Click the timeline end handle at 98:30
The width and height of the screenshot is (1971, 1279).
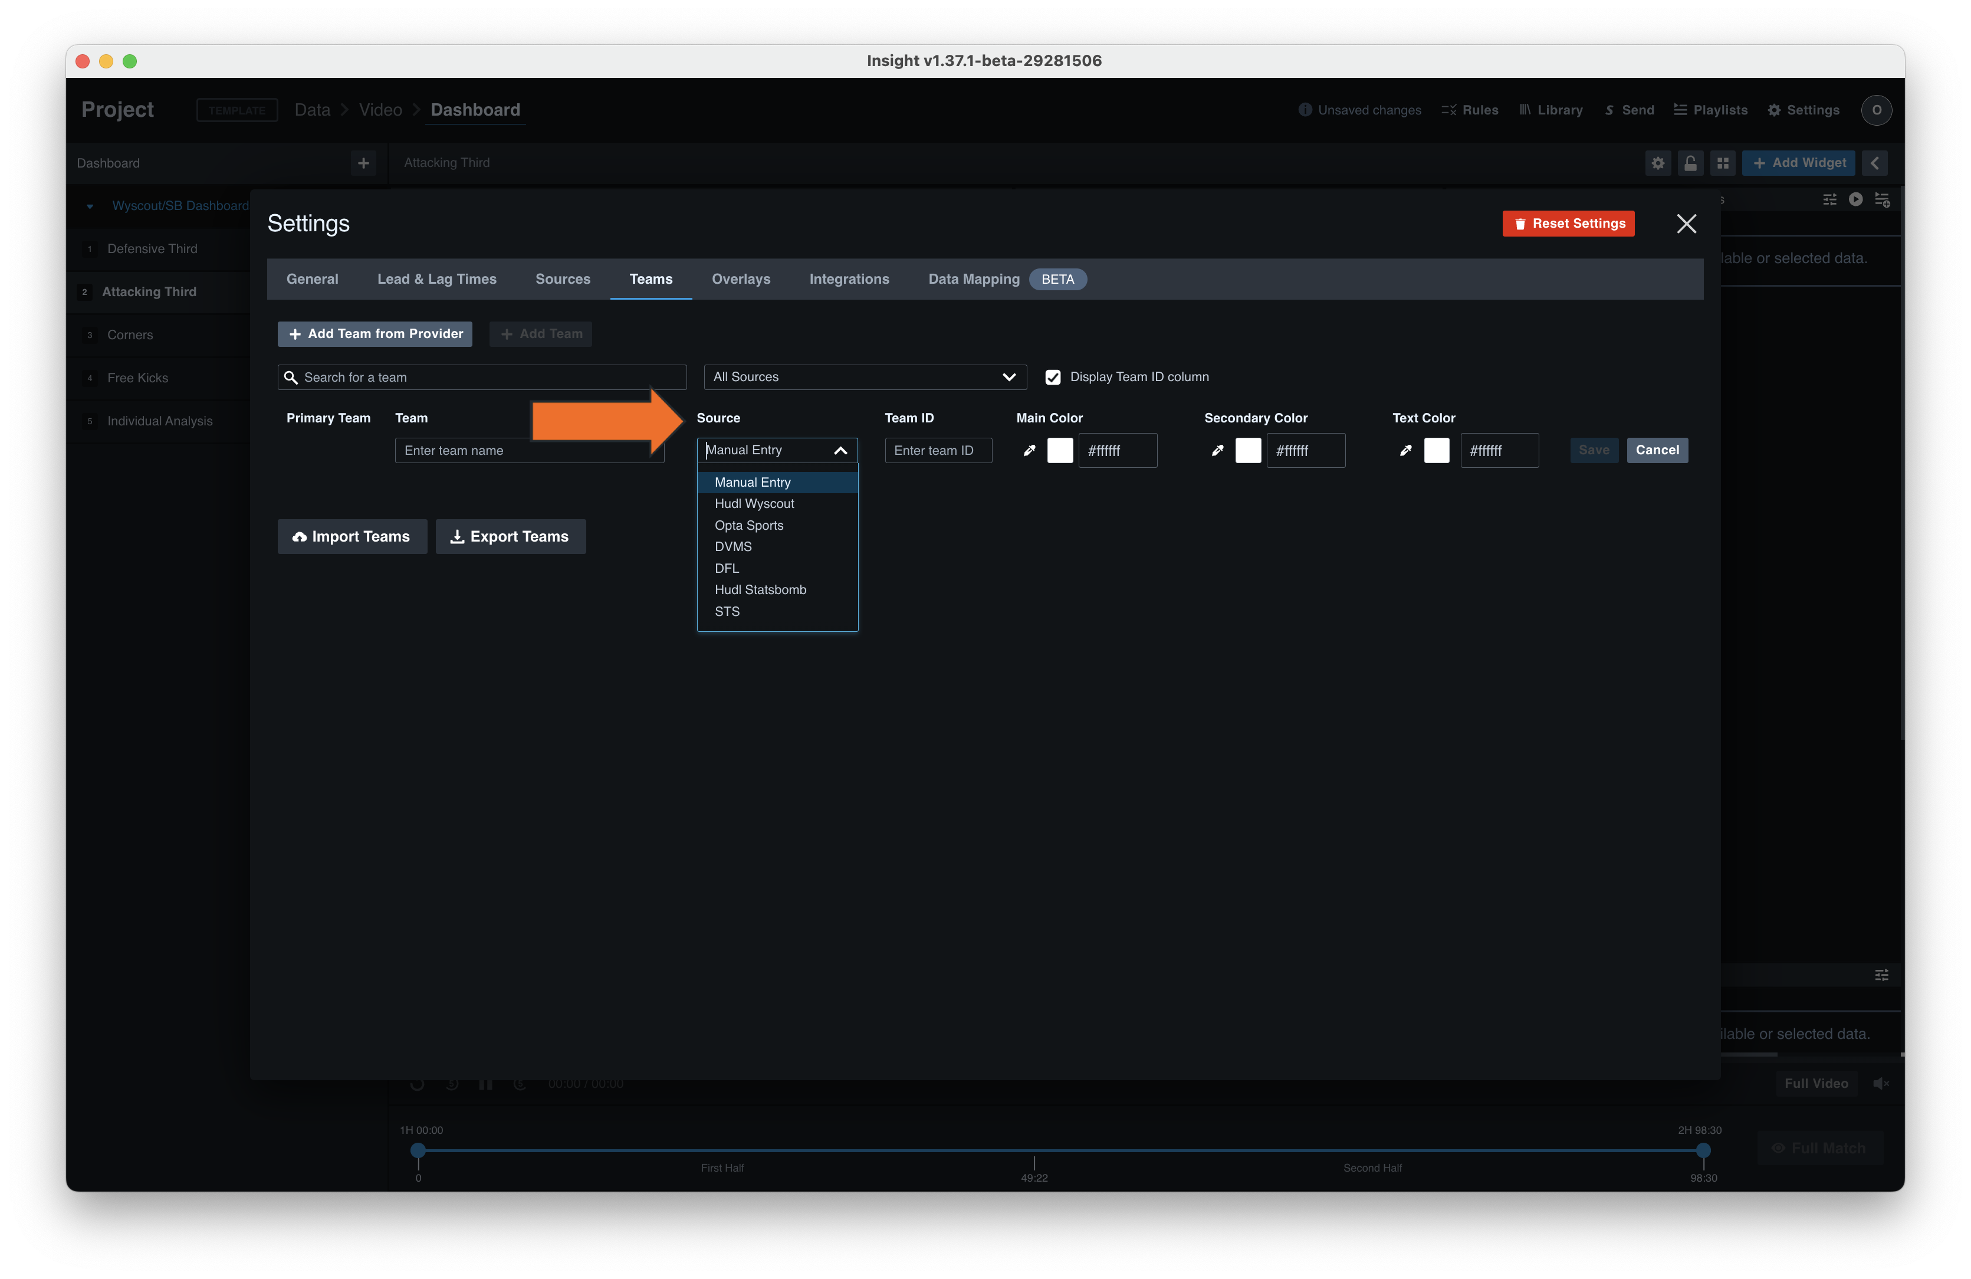1703,1150
